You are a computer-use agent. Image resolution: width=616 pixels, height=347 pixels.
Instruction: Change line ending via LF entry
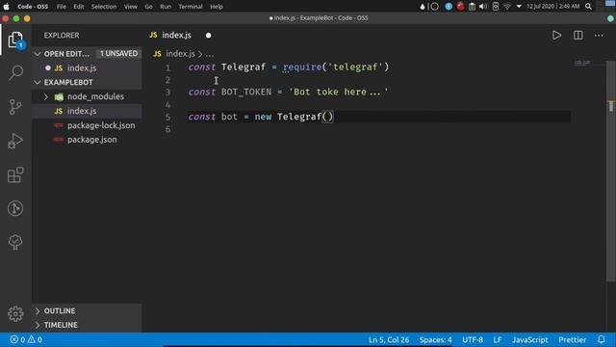click(498, 339)
